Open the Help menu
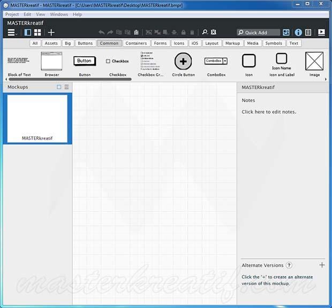This screenshot has width=332, height=308. (77, 14)
